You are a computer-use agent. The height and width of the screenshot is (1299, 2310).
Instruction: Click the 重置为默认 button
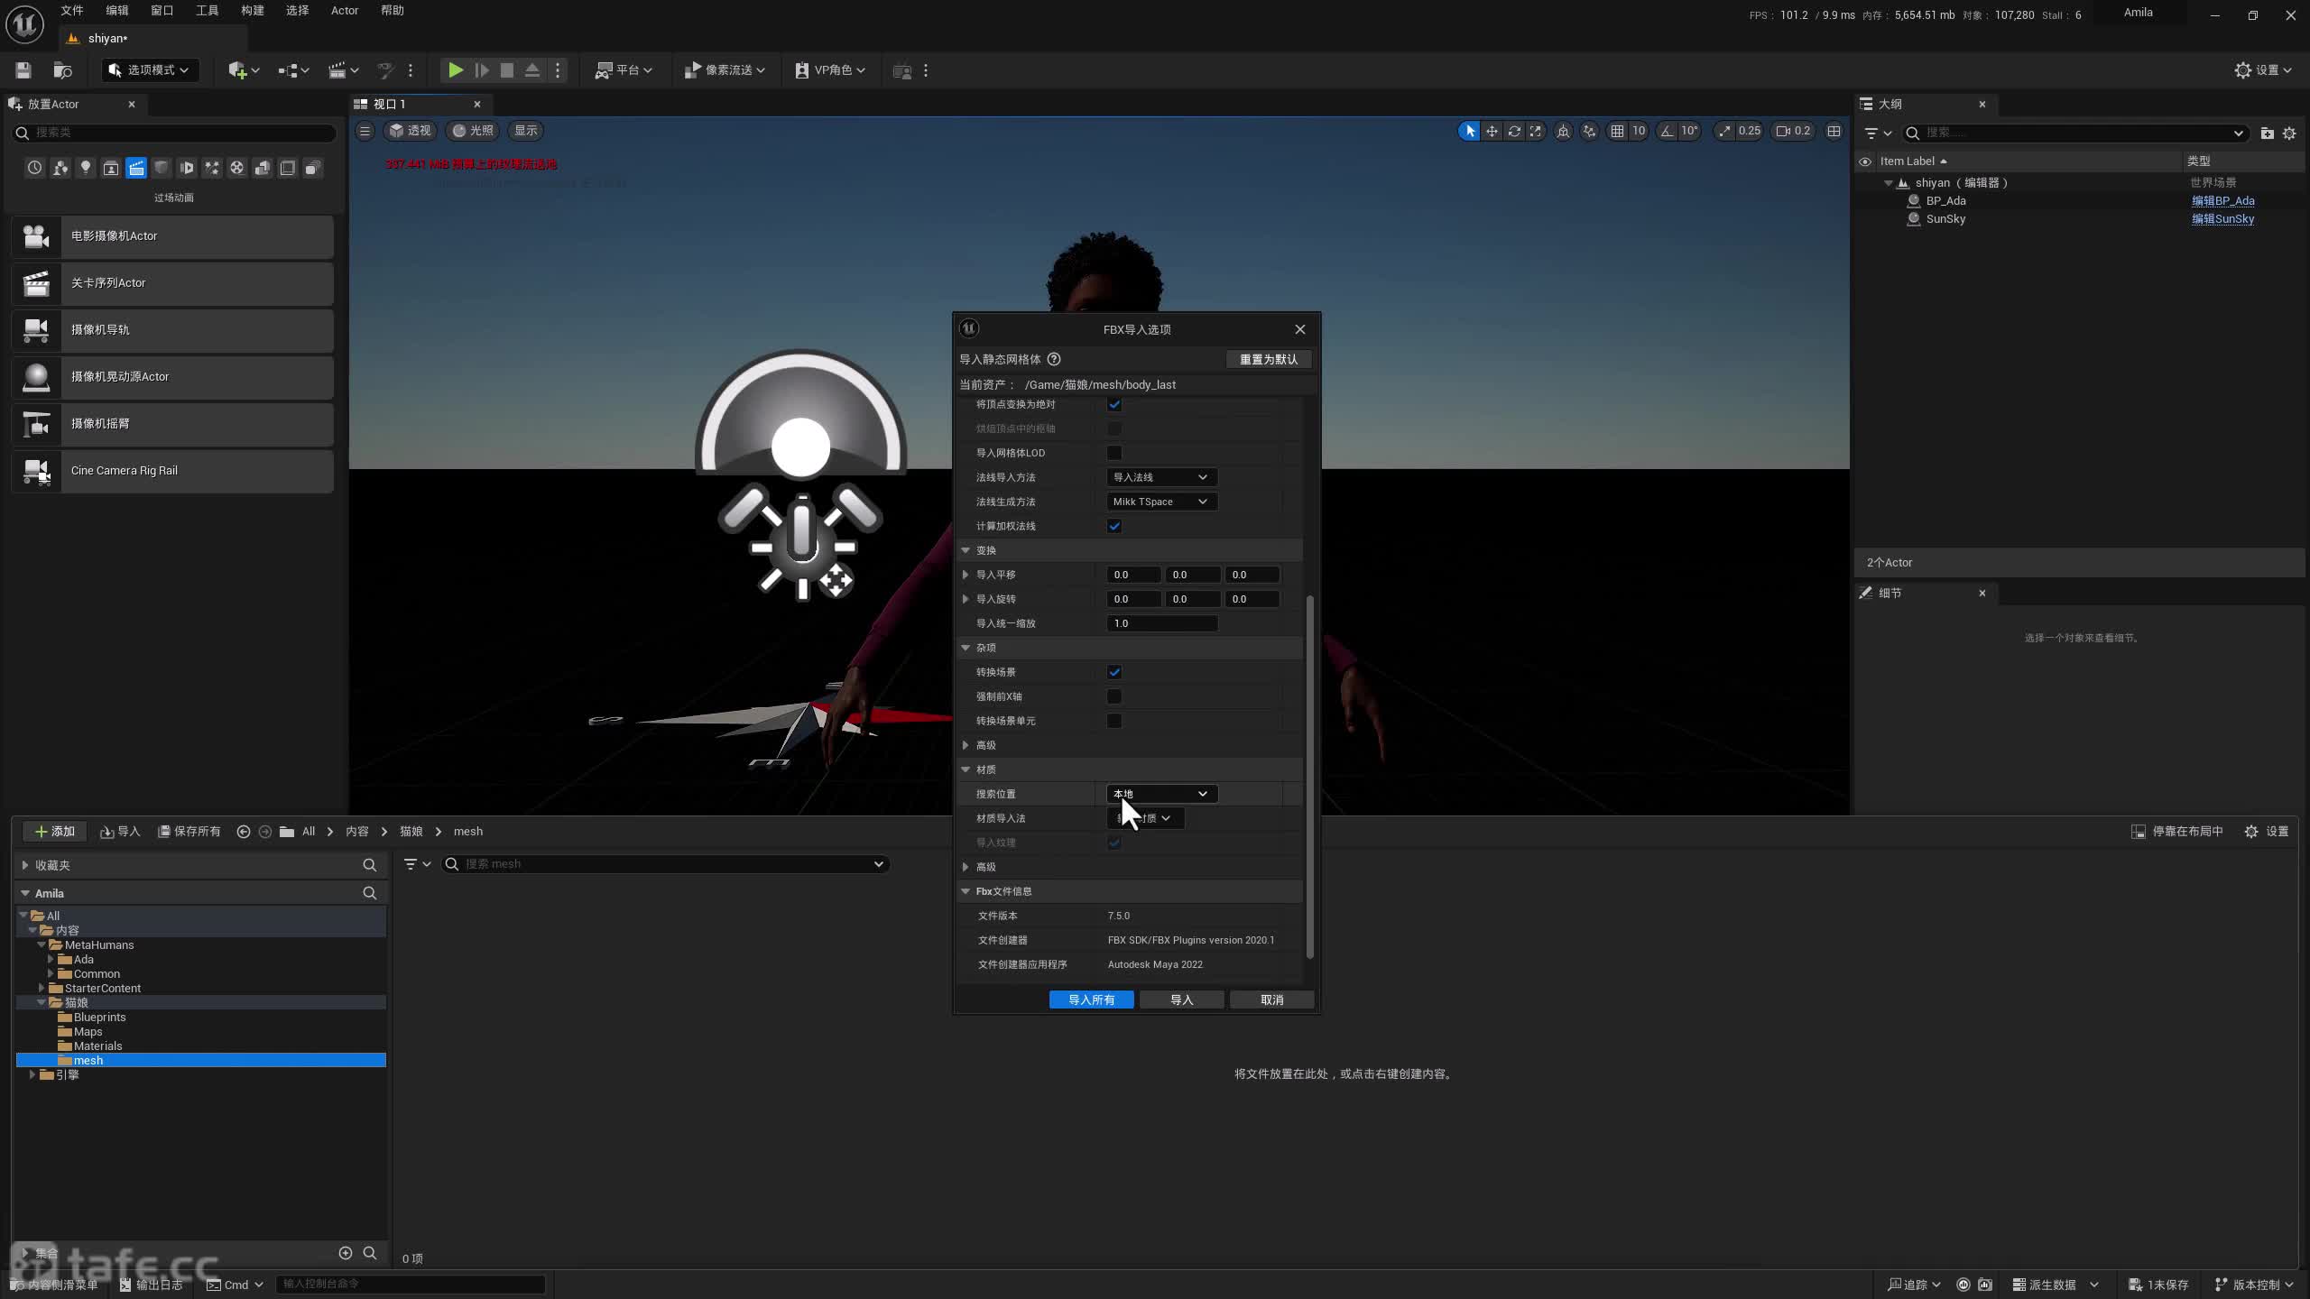(x=1269, y=359)
